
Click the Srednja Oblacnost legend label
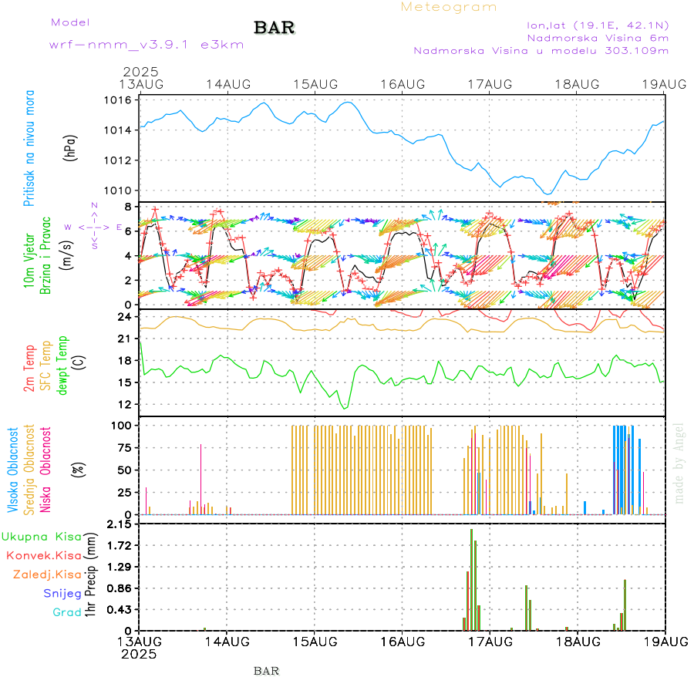29,469
